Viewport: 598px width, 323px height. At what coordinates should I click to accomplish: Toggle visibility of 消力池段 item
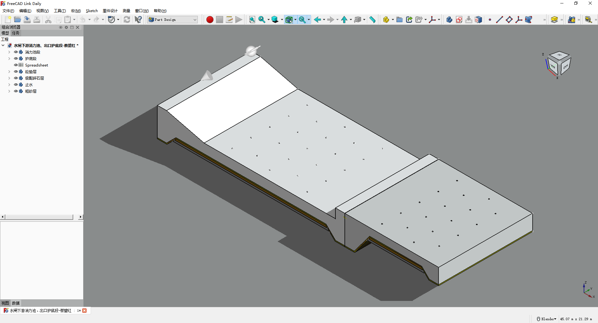(16, 52)
